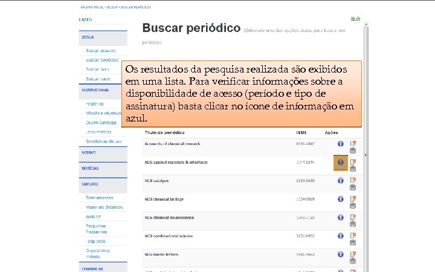The image size is (435, 272).
Task: Open the ACERVO sidebar section
Action: [x=103, y=153]
